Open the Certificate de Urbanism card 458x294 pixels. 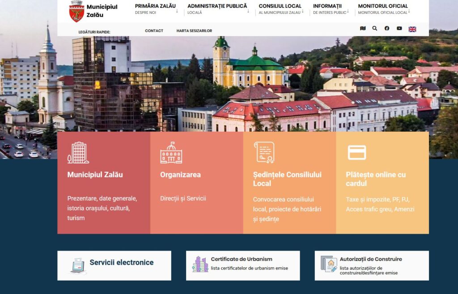tap(243, 265)
